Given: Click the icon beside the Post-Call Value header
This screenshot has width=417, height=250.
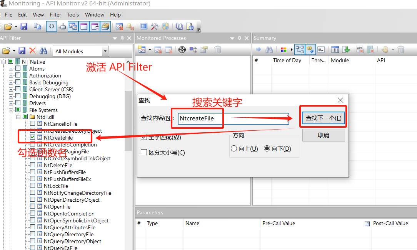Looking at the screenshot, I should [x=367, y=224].
